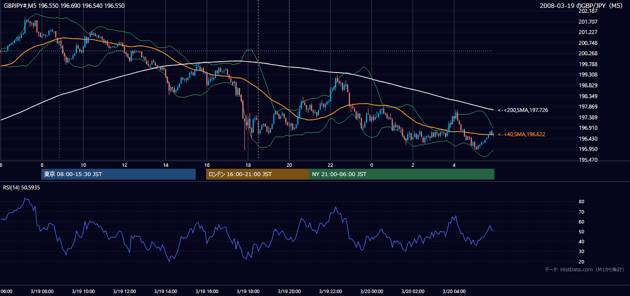The width and height of the screenshot is (630, 296).
Task: Click the RSI(14) 50.5935 indicator label
Action: (x=22, y=187)
